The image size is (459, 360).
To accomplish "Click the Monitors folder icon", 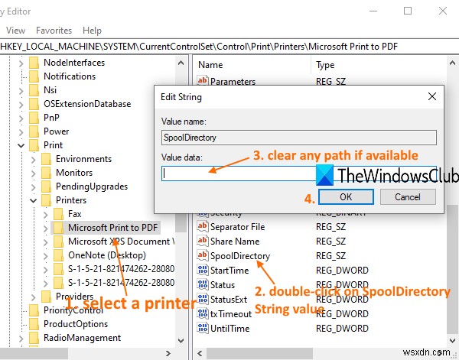I will pos(46,173).
